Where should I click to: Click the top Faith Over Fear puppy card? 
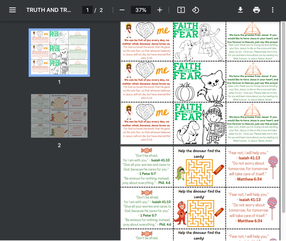tap(200, 41)
